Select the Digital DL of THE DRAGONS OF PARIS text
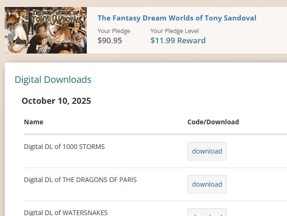287x216 pixels. [x=80, y=180]
